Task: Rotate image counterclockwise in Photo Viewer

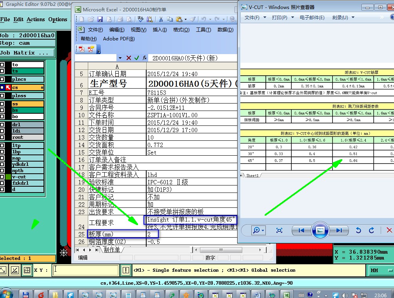Action: coord(358,231)
